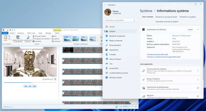Click the Coller paste icon

5,38
